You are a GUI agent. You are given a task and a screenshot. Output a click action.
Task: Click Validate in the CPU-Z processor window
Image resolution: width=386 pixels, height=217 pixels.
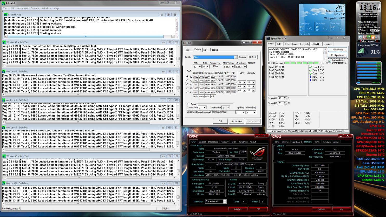(x=238, y=209)
